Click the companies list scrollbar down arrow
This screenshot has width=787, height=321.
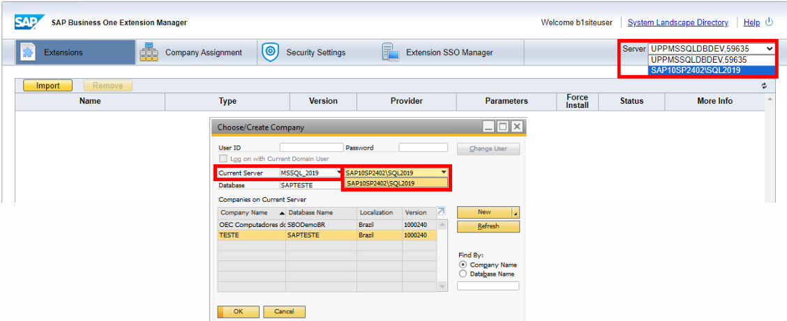442,286
